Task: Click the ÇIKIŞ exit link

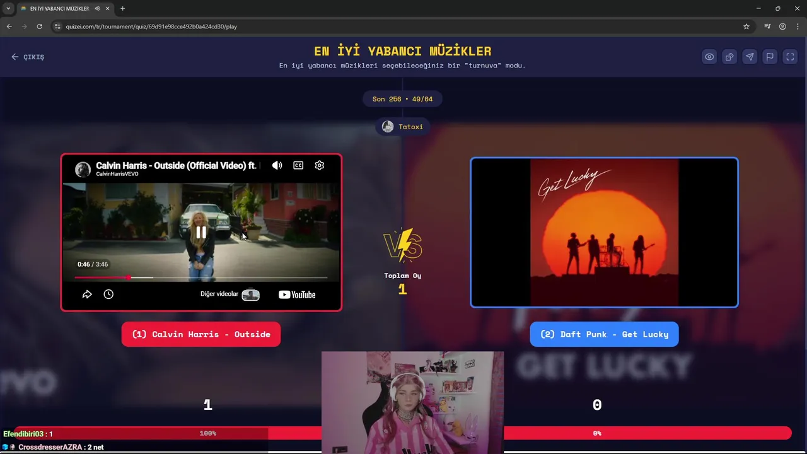Action: [x=28, y=57]
